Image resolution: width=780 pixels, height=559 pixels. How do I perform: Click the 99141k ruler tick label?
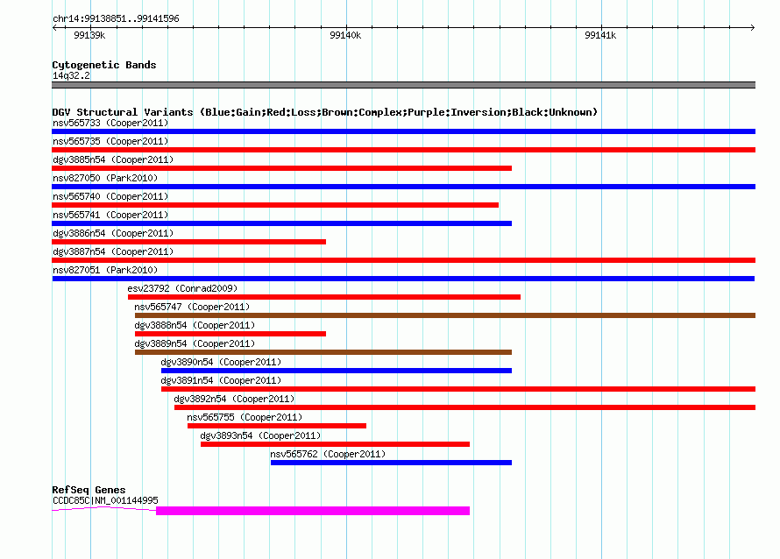tap(600, 35)
